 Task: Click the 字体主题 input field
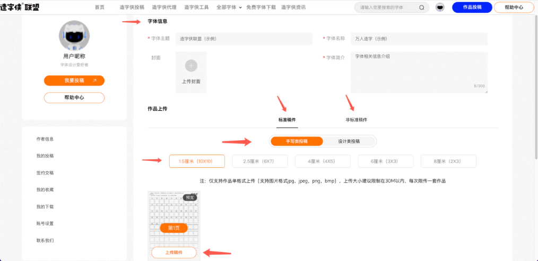244,39
